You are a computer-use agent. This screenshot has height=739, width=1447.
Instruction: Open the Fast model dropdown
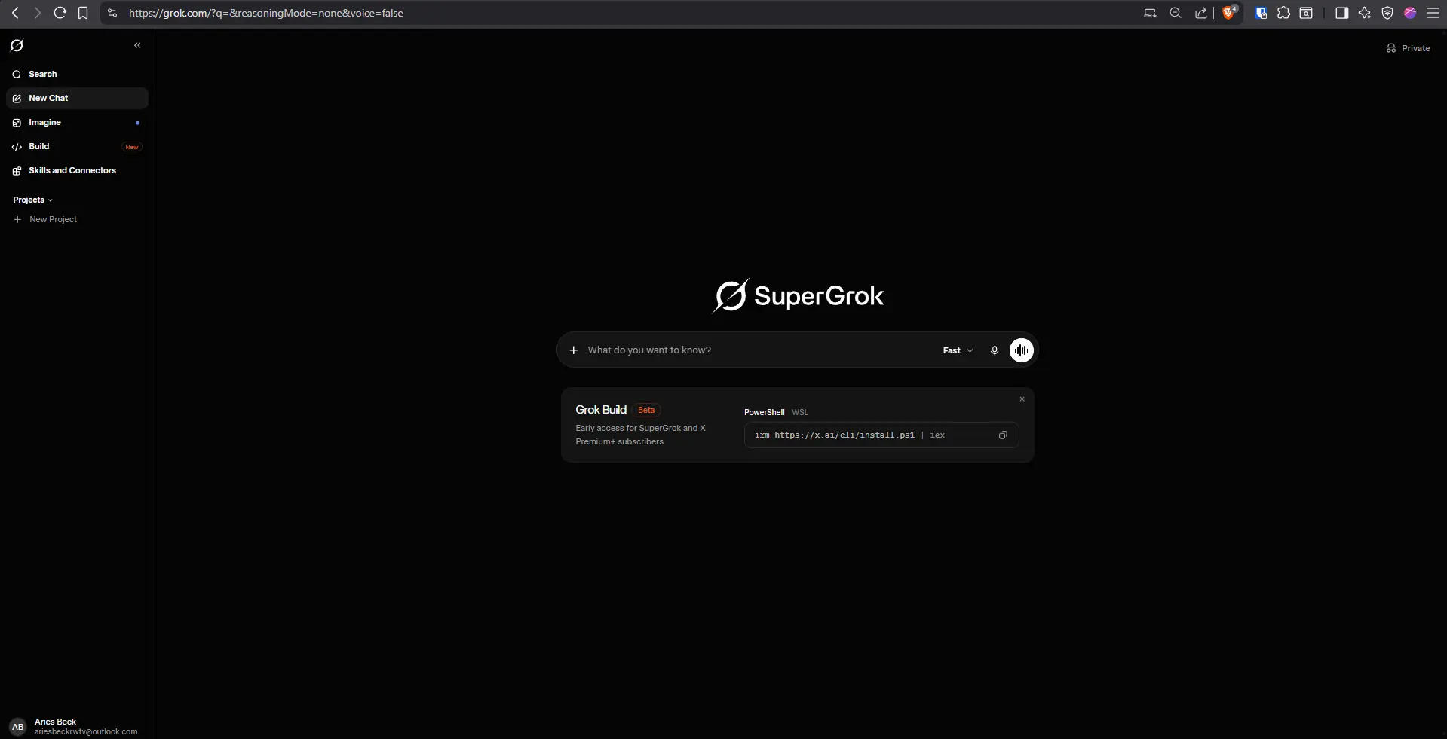tap(958, 350)
